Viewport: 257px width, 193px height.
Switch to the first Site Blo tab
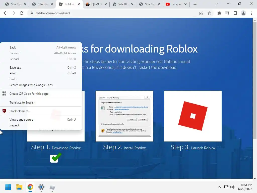(x=16, y=4)
